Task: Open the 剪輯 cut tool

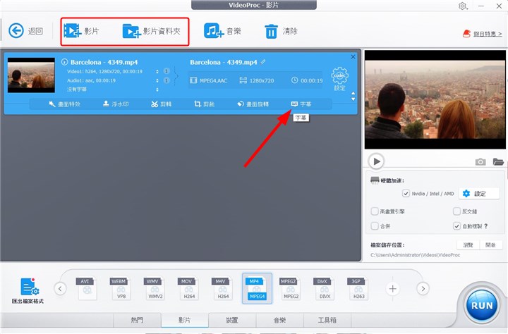Action: 161,104
